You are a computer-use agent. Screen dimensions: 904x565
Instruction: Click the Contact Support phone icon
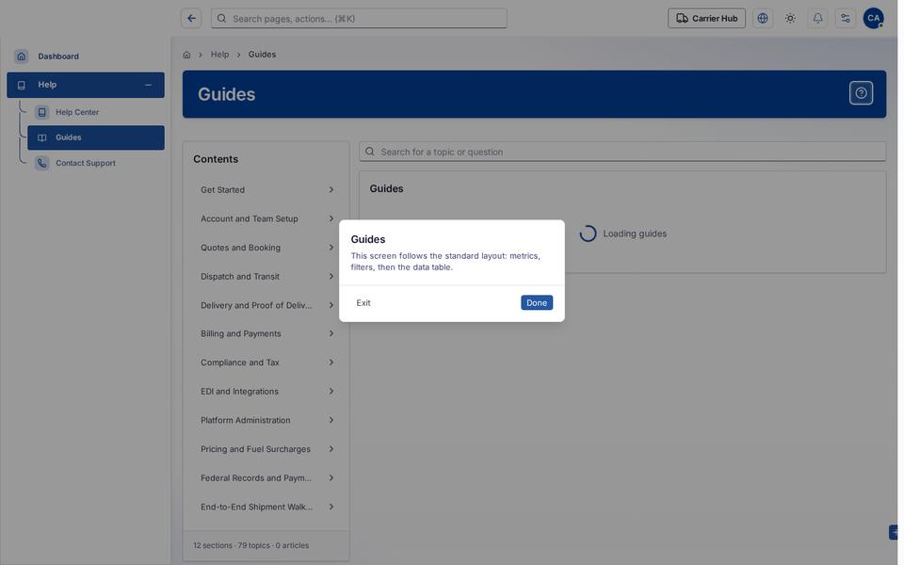41,163
